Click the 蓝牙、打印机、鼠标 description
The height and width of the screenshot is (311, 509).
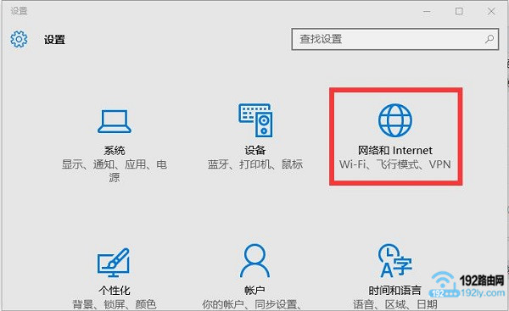coord(255,164)
